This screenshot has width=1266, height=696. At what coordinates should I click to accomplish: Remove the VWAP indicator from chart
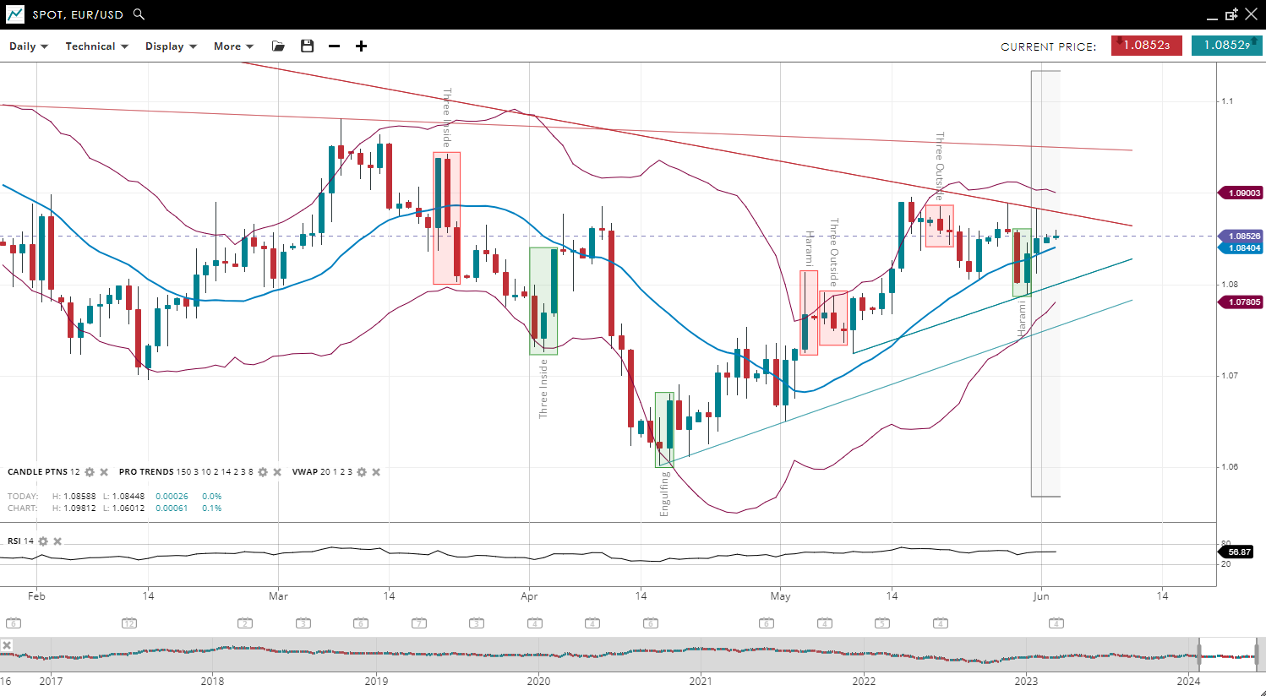(x=376, y=472)
